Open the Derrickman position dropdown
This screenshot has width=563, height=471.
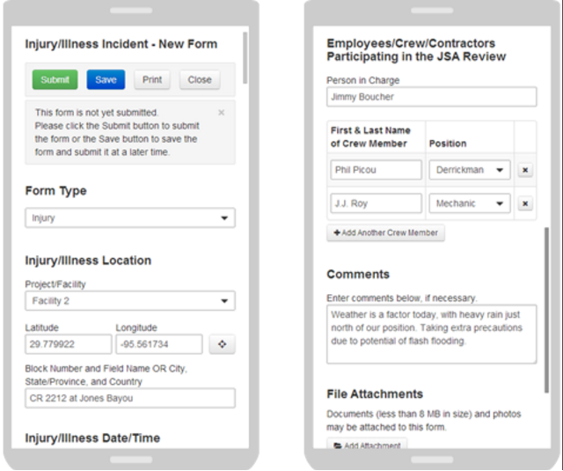point(469,170)
